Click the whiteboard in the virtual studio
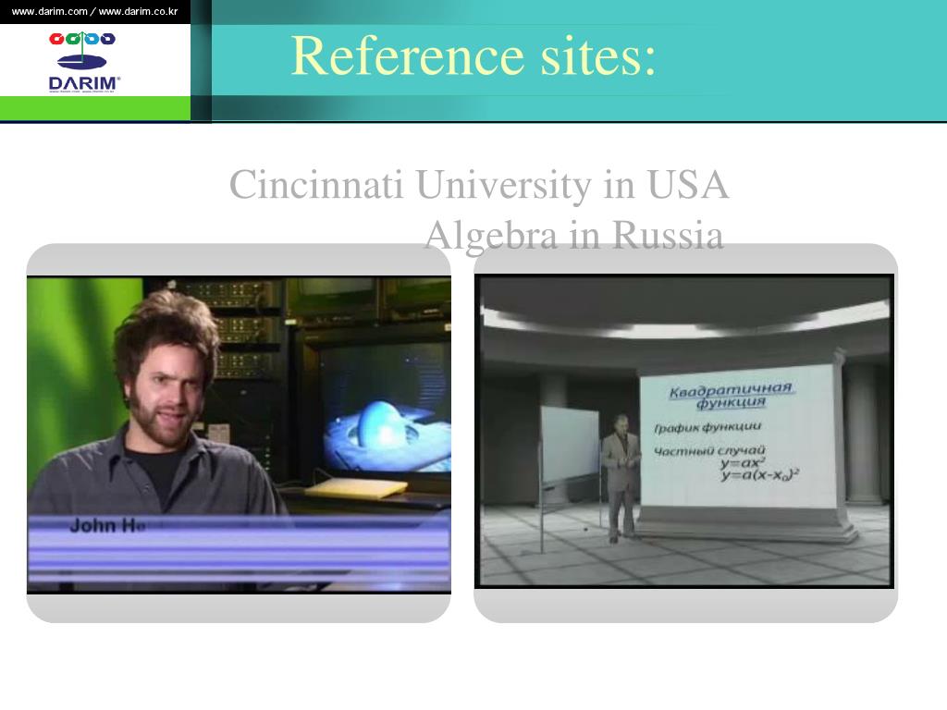This screenshot has height=710, width=947. tap(570, 445)
